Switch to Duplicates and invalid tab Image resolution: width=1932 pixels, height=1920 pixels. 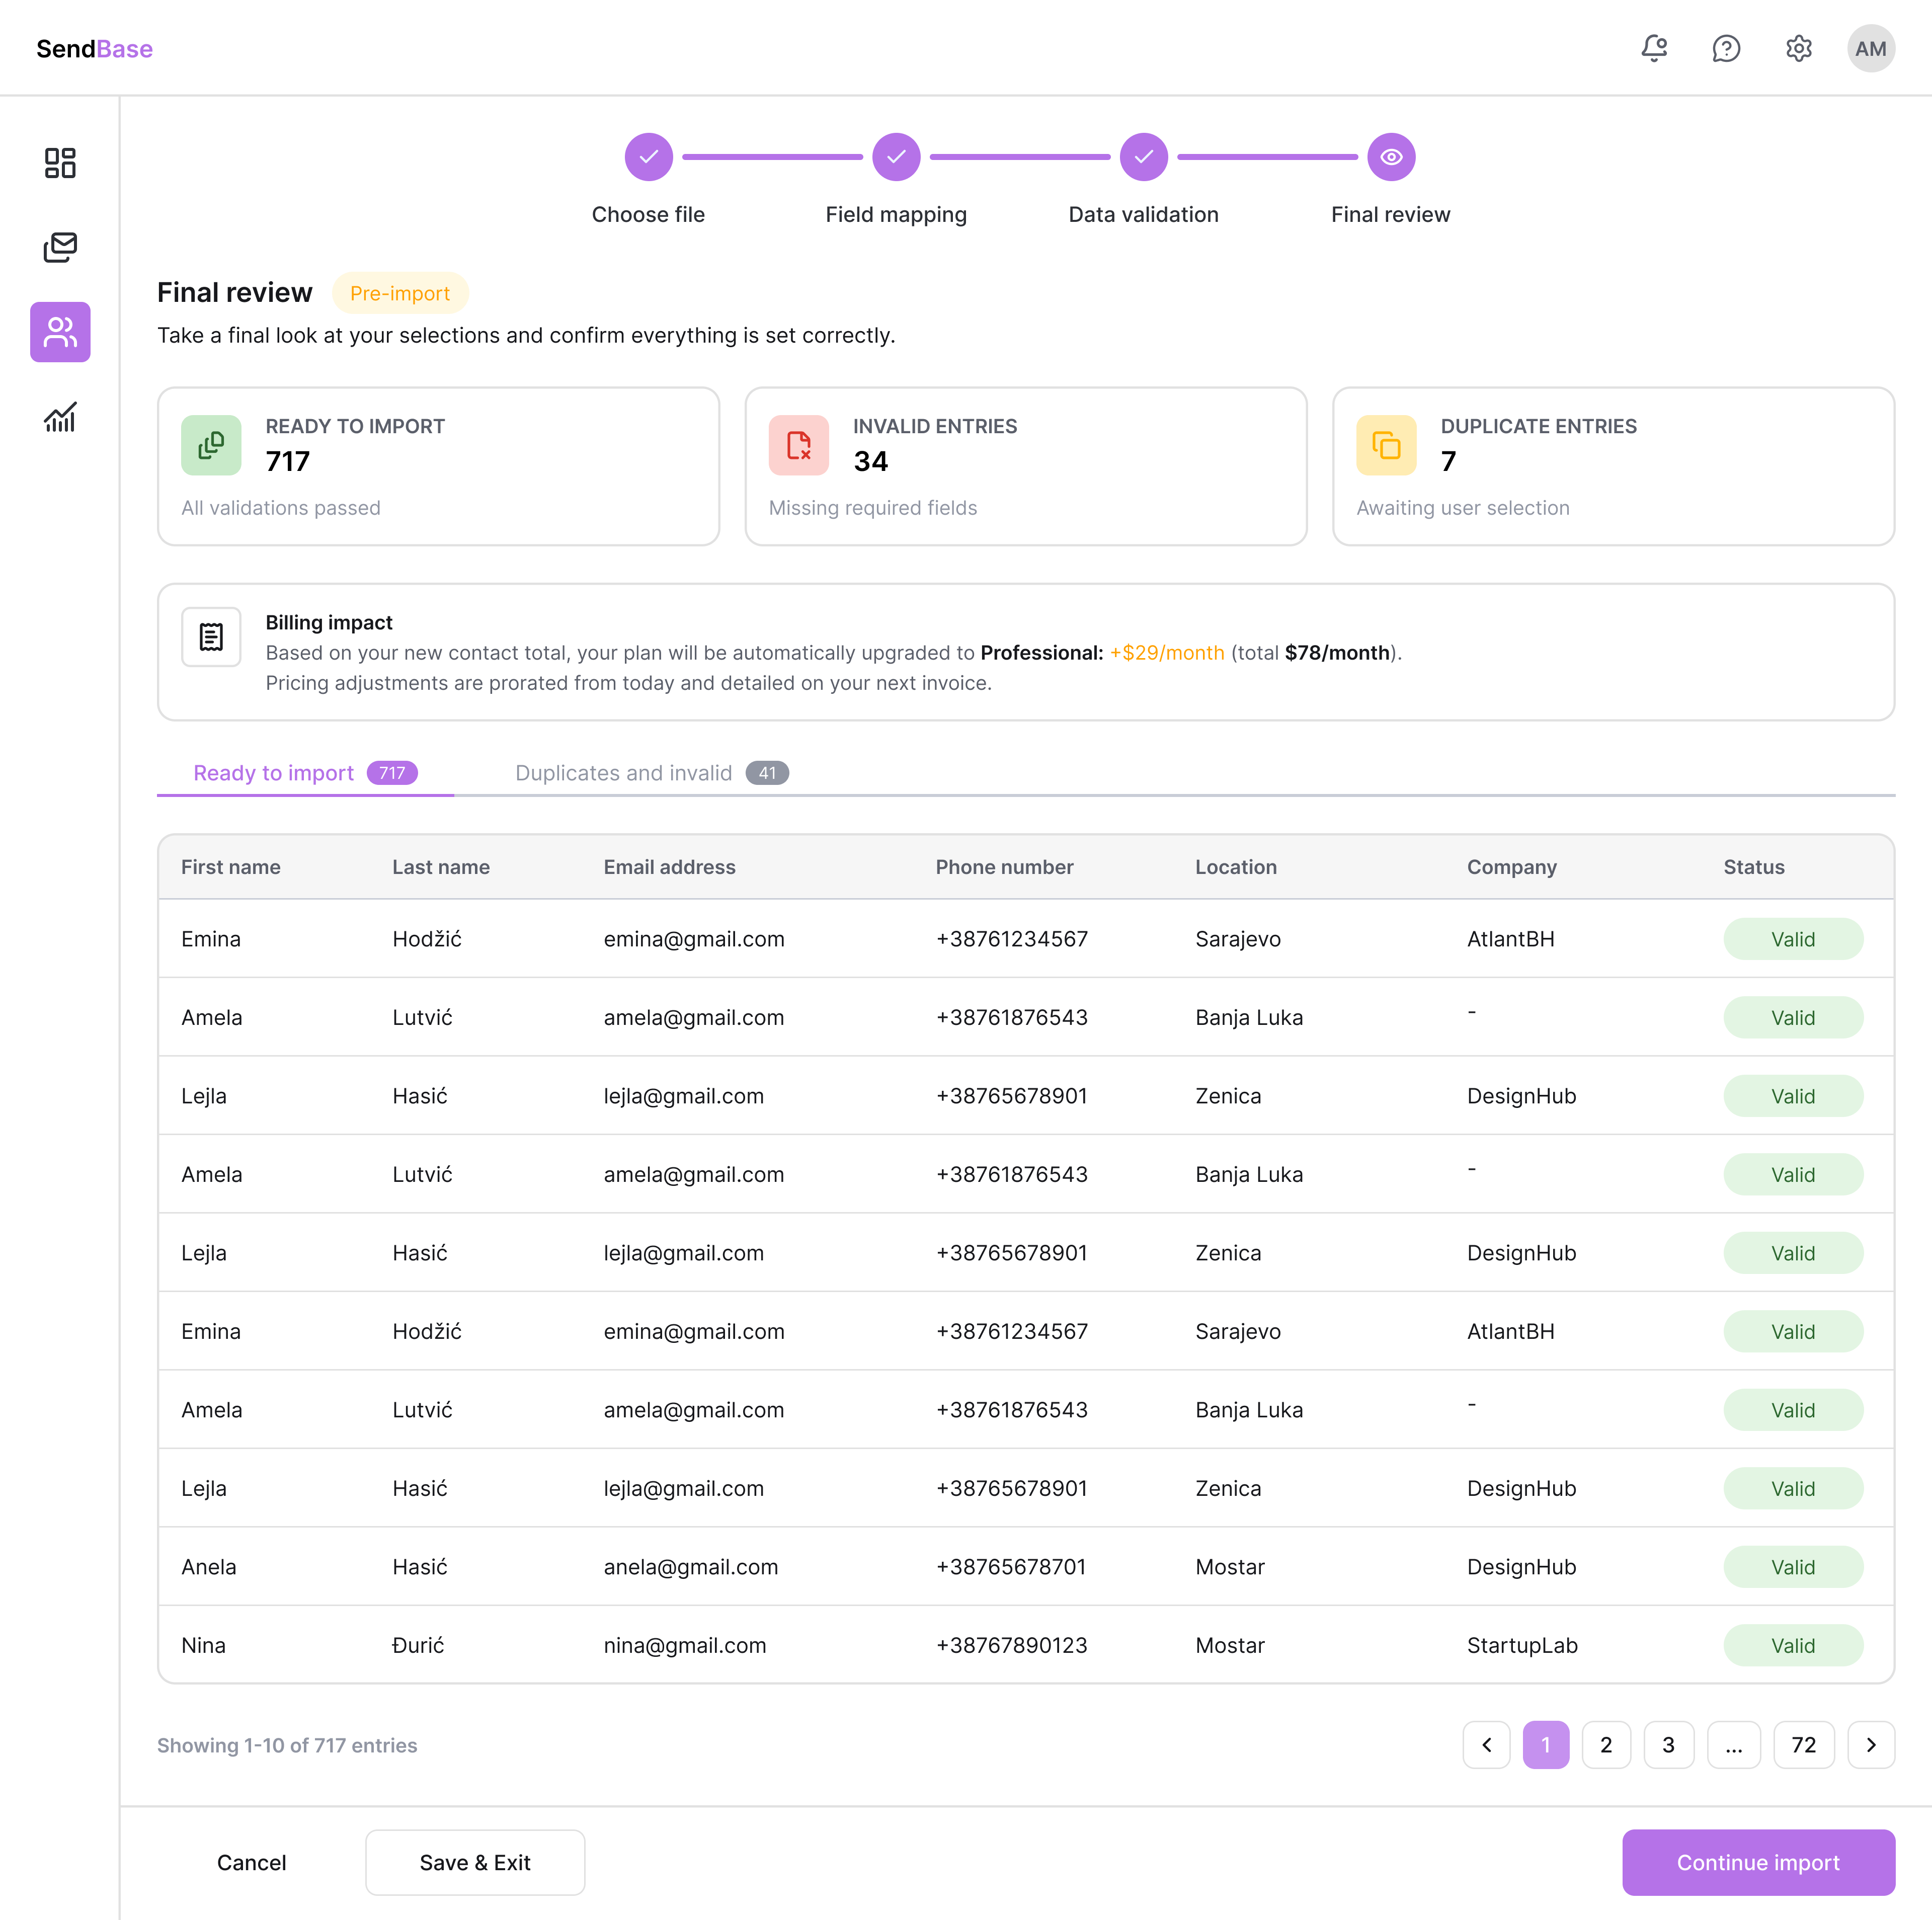(x=651, y=773)
